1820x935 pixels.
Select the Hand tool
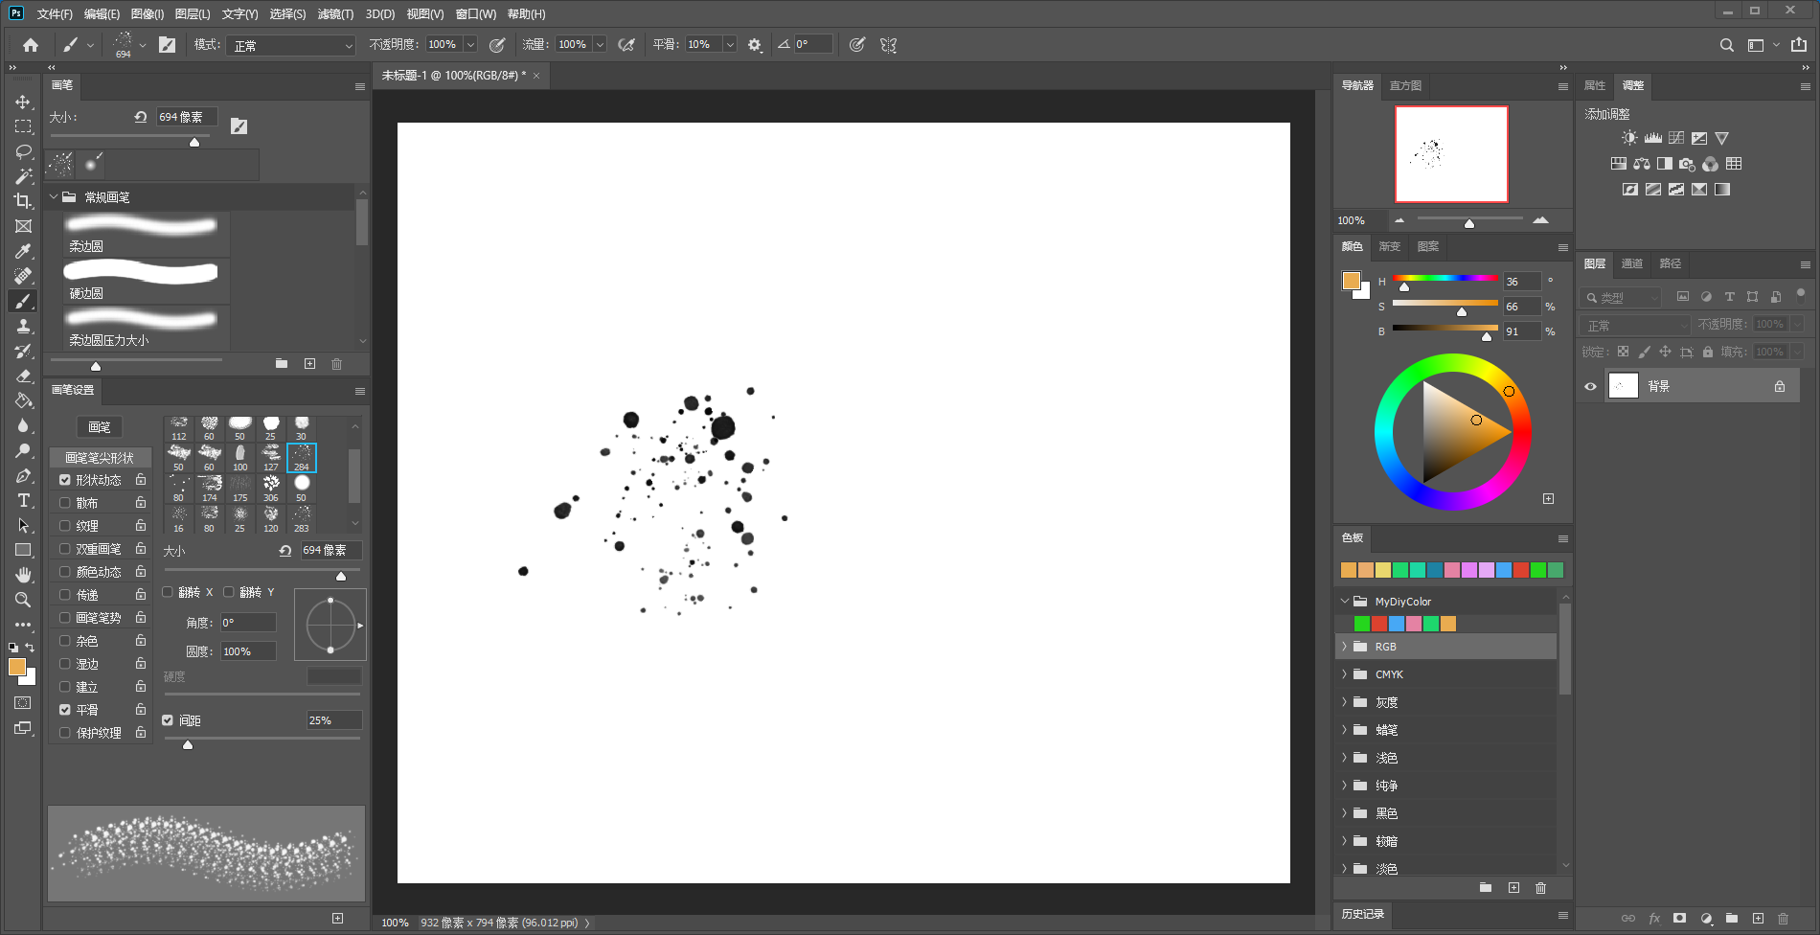pyautogui.click(x=23, y=575)
